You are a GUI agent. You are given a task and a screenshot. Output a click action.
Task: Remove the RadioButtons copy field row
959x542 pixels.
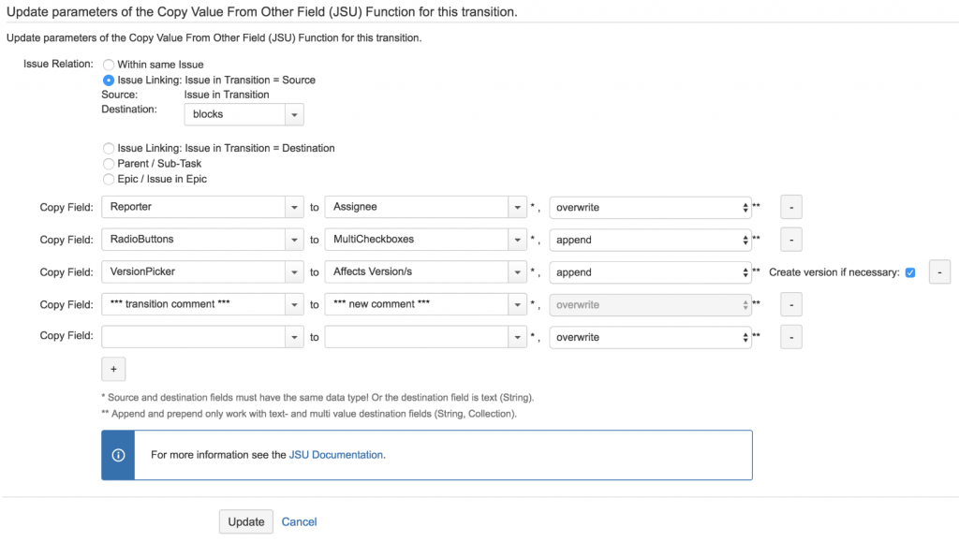tap(790, 240)
